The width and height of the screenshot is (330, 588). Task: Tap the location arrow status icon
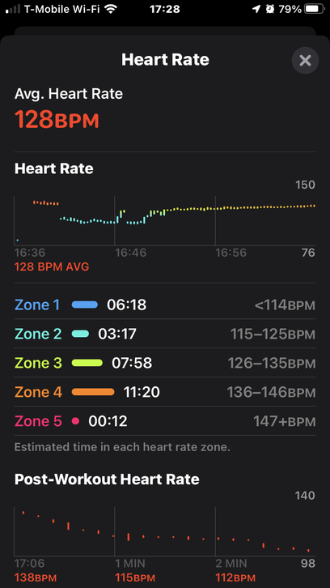pos(256,9)
